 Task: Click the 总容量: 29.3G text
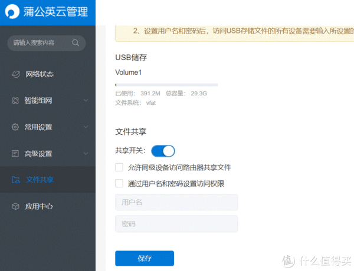click(186, 93)
